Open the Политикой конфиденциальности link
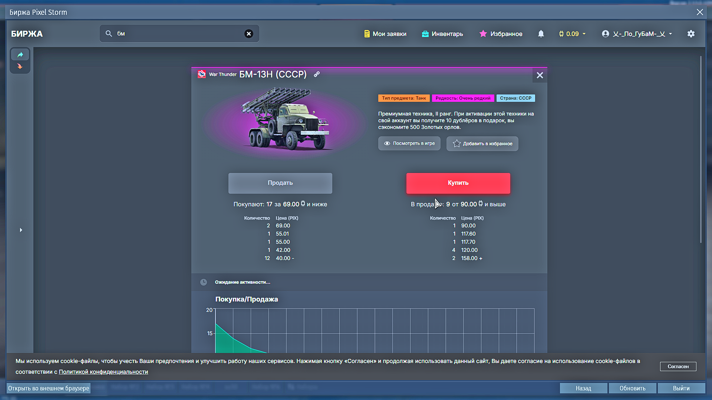The height and width of the screenshot is (400, 712). point(103,372)
